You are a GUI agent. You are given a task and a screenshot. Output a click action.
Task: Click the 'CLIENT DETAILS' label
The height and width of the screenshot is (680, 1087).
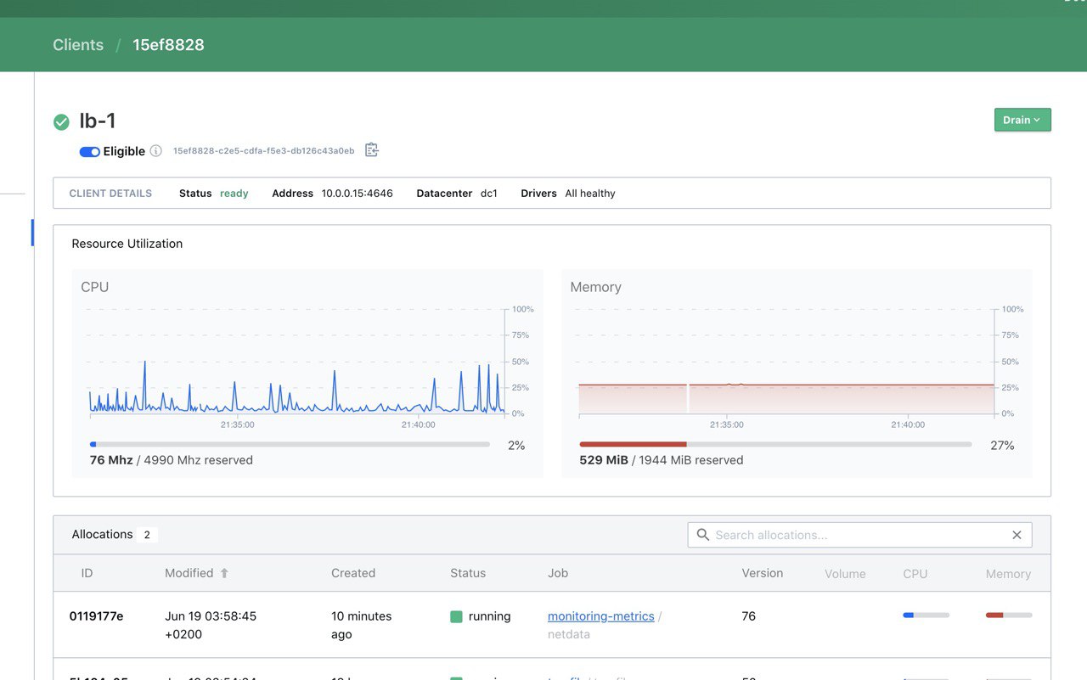[110, 194]
